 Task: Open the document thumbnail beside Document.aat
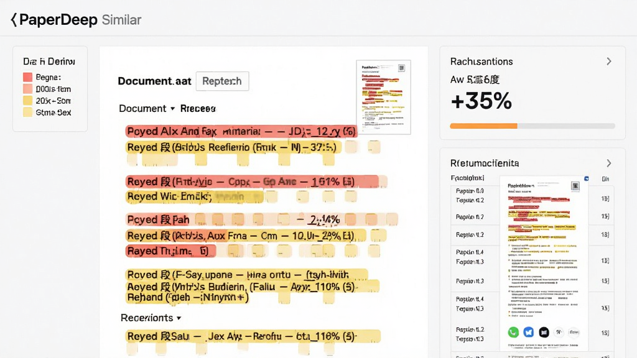[383, 97]
